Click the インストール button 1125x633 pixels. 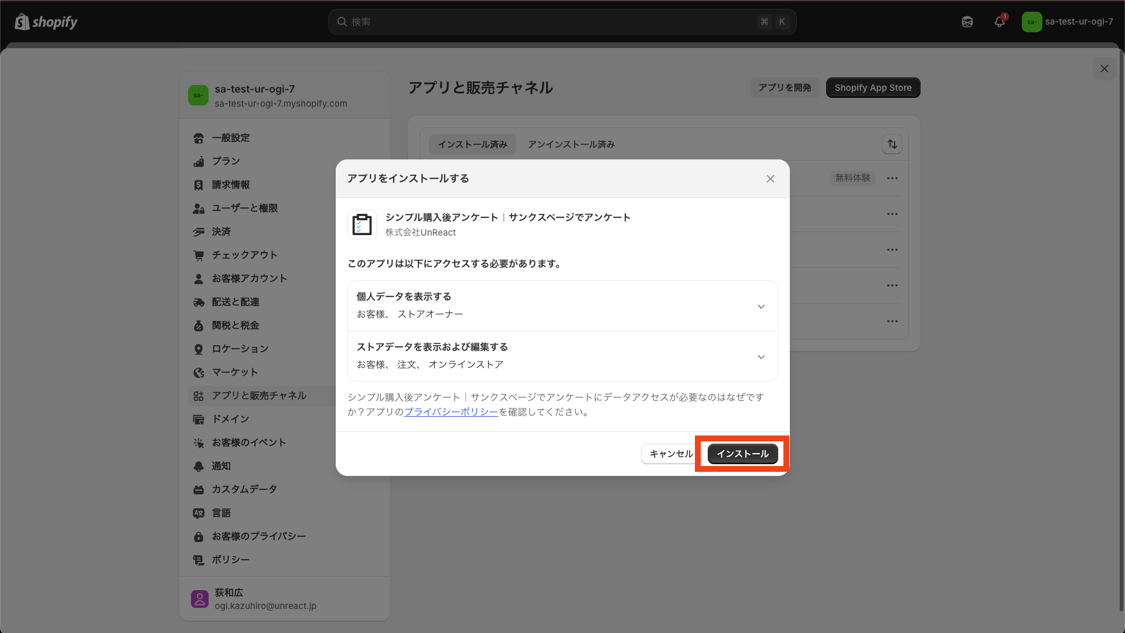pos(742,454)
